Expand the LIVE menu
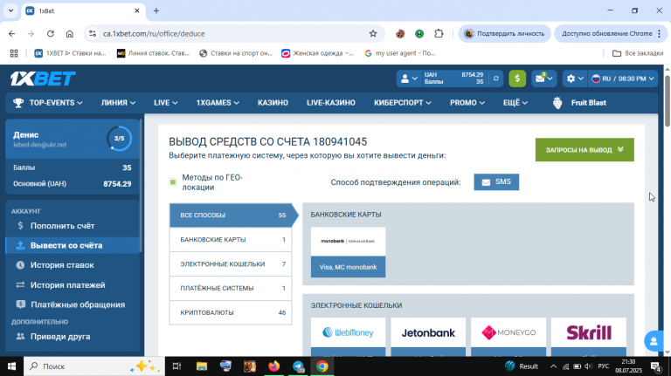Screen dimensions: 671x376 (166, 103)
